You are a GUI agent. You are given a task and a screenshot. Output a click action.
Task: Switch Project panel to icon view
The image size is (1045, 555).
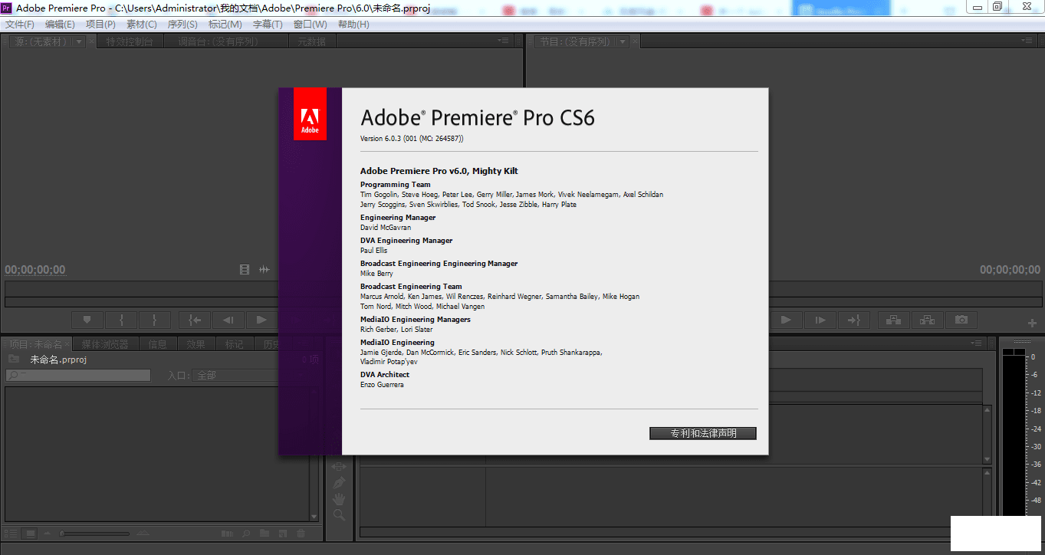tap(30, 534)
